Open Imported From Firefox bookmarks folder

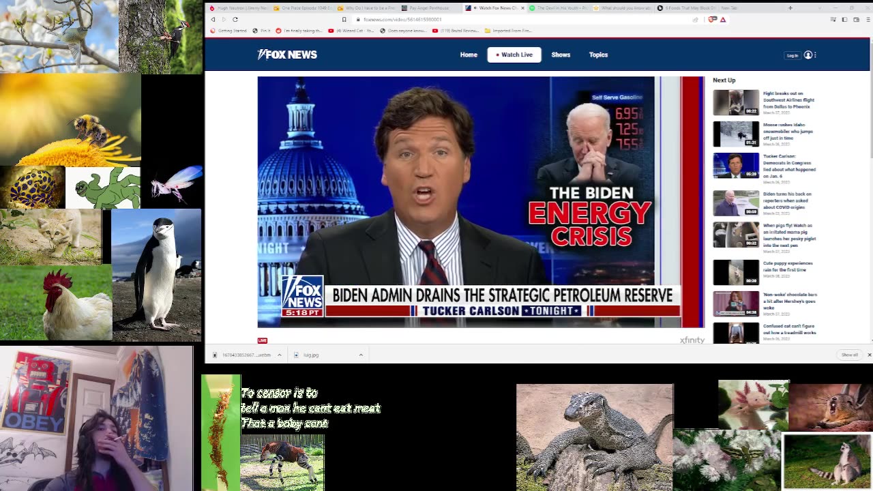[508, 31]
